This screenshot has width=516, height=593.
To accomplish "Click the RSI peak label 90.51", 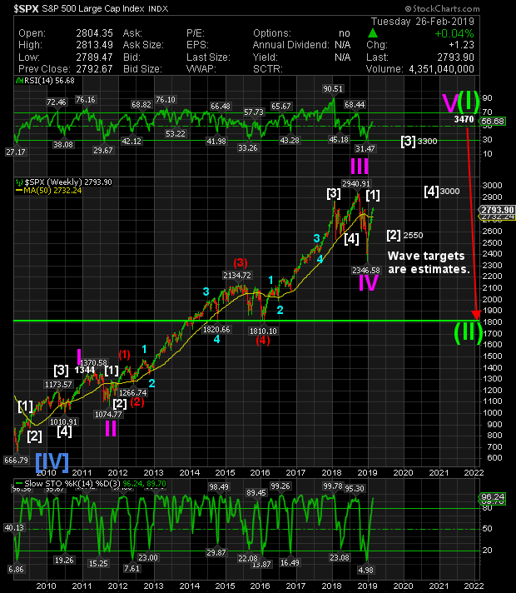I will 333,89.
